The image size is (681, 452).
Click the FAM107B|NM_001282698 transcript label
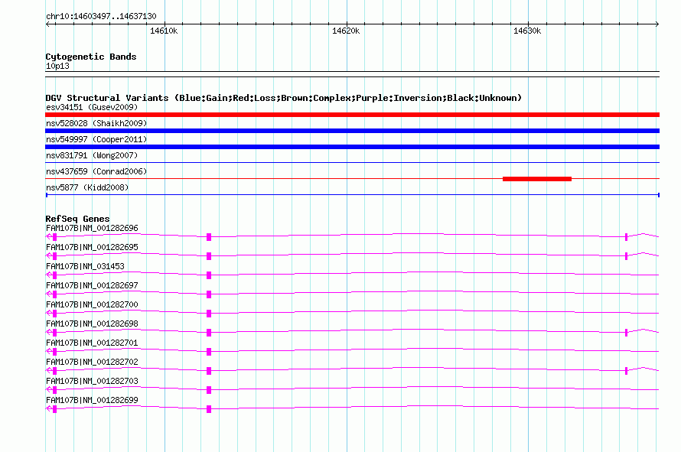(x=92, y=324)
